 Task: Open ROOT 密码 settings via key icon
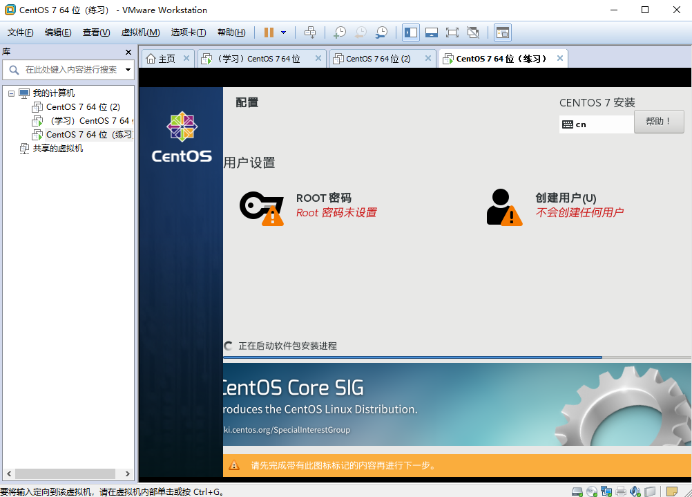tap(261, 206)
